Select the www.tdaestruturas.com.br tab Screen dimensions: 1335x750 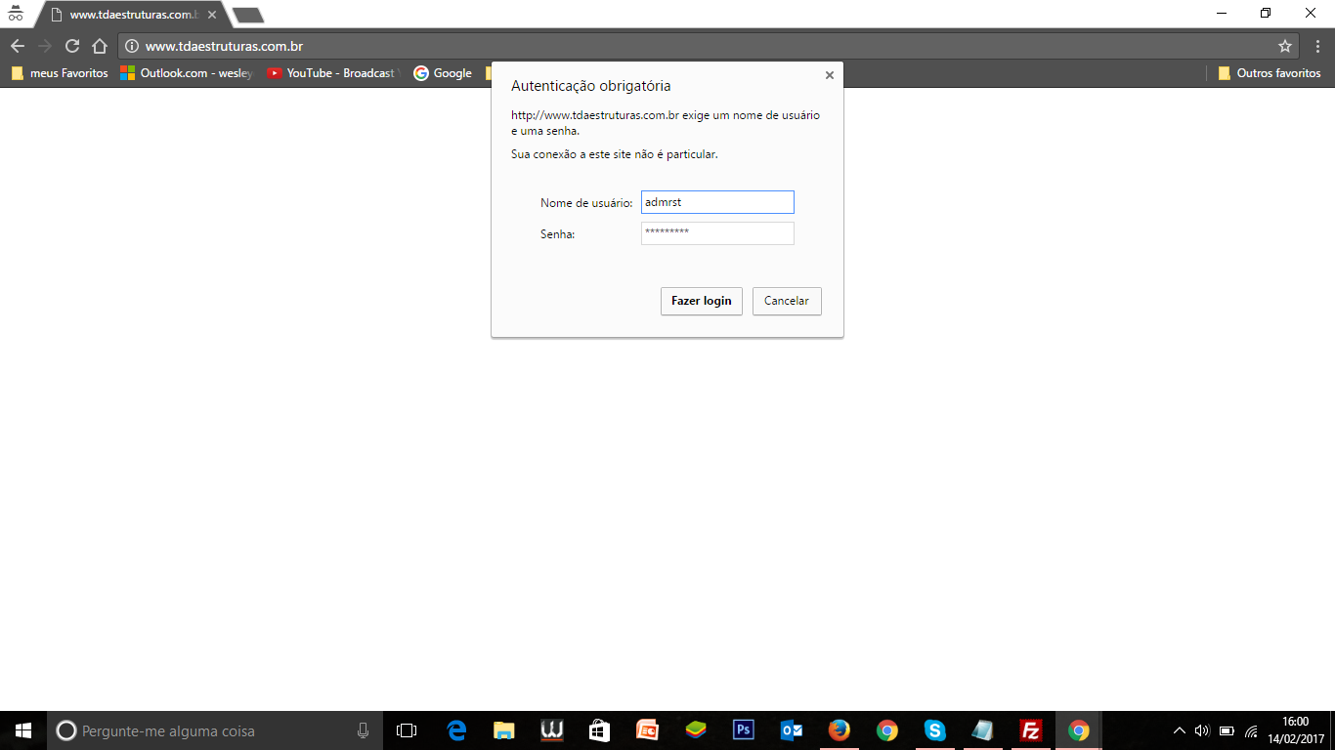pyautogui.click(x=133, y=15)
